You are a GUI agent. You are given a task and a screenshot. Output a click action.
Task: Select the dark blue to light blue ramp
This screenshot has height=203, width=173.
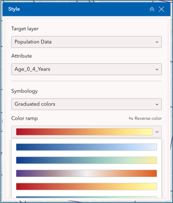point(86,147)
